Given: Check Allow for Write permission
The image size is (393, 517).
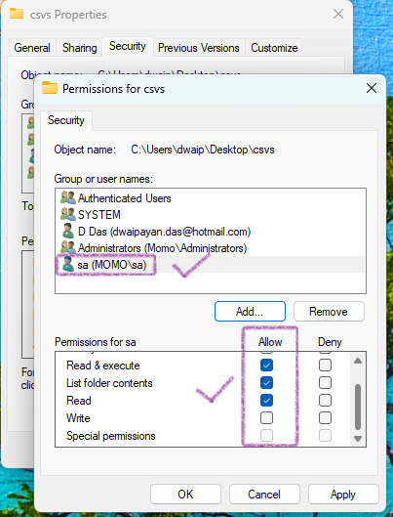Looking at the screenshot, I should (x=266, y=418).
